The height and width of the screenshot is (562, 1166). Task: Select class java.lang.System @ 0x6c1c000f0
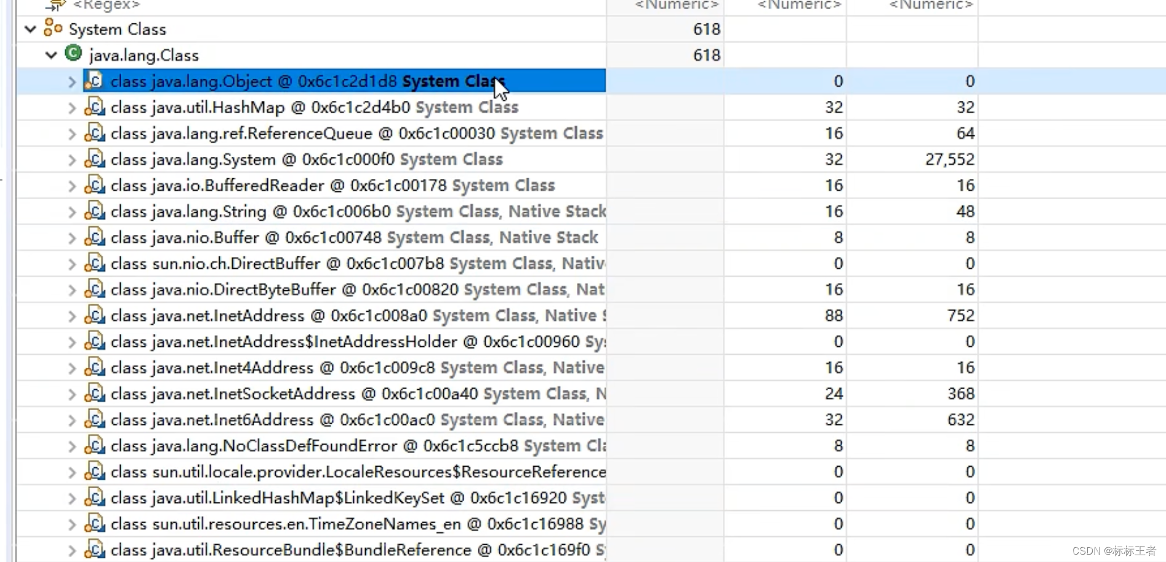tap(307, 160)
